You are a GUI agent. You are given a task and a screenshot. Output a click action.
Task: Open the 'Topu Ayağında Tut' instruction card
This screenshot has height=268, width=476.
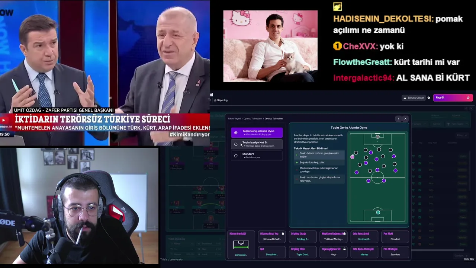(334, 252)
